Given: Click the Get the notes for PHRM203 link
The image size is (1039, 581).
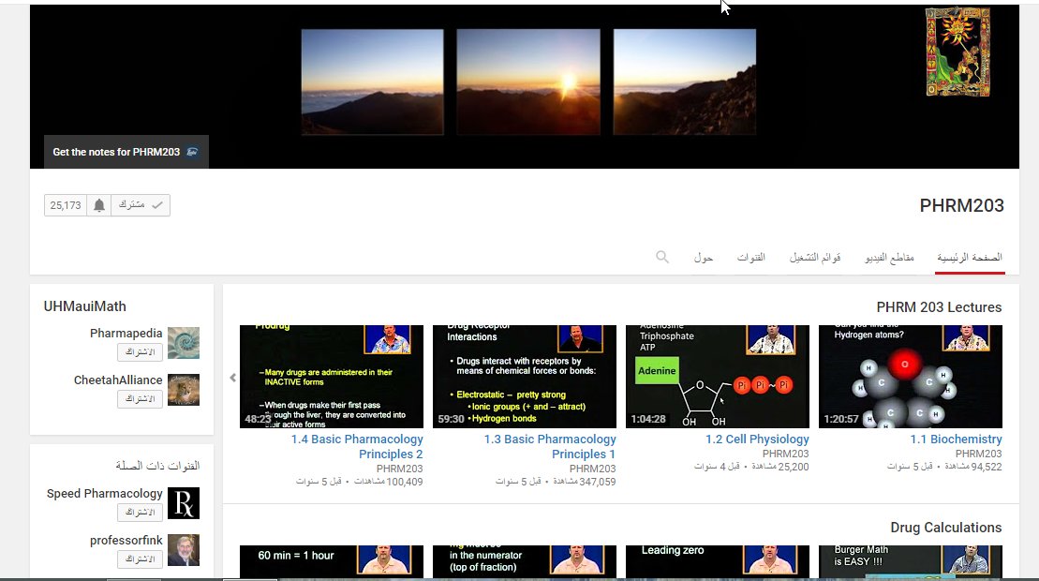Looking at the screenshot, I should (x=126, y=152).
